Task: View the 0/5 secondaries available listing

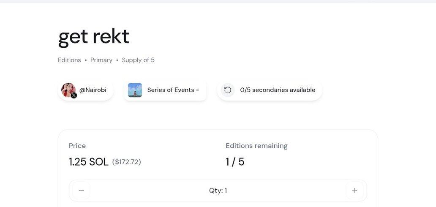Action: tap(277, 90)
